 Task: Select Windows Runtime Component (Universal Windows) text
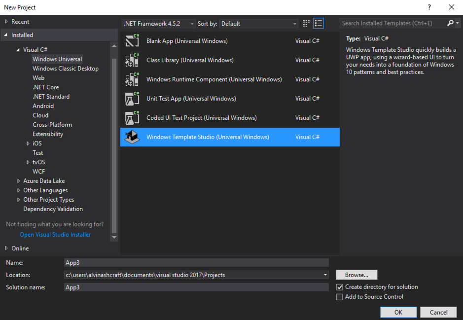(214, 79)
